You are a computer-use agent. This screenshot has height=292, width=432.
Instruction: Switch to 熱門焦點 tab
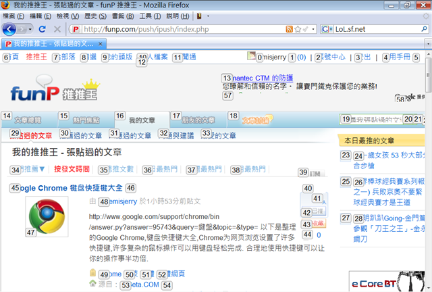coord(86,120)
